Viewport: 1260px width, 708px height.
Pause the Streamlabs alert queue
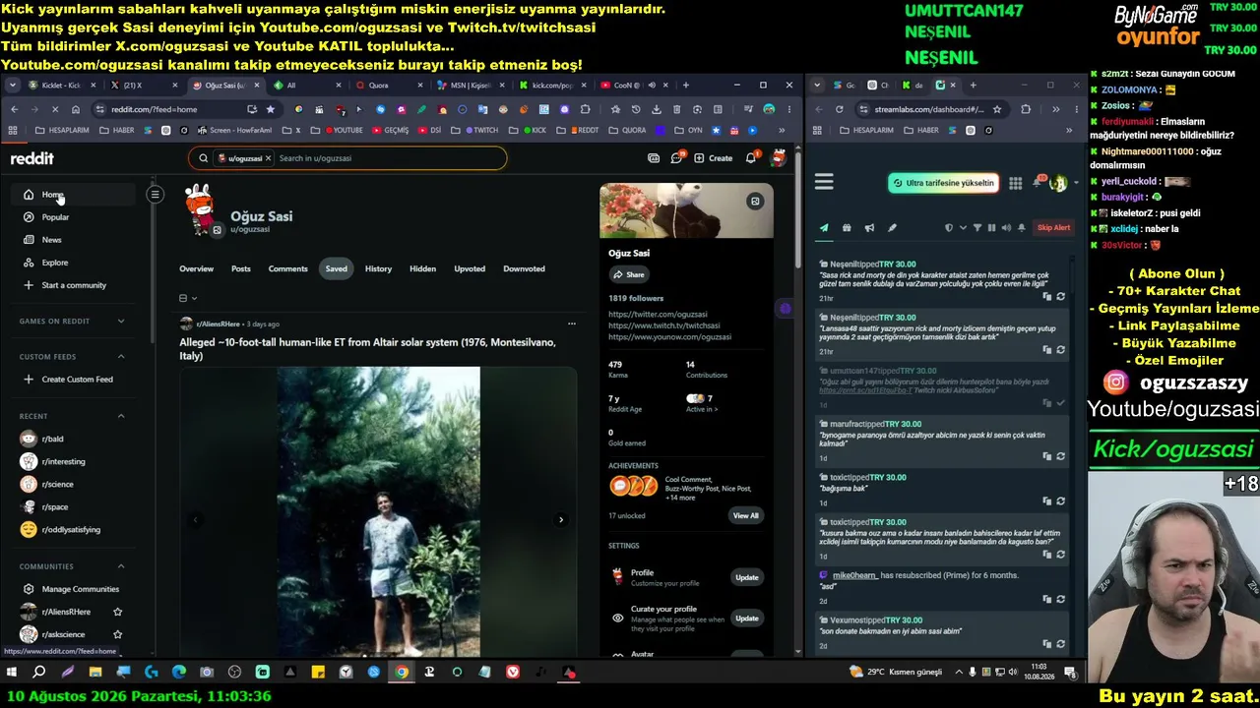(x=991, y=228)
